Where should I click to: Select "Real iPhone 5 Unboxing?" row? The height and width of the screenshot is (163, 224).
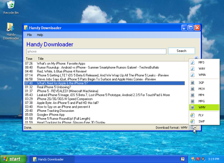105,87
